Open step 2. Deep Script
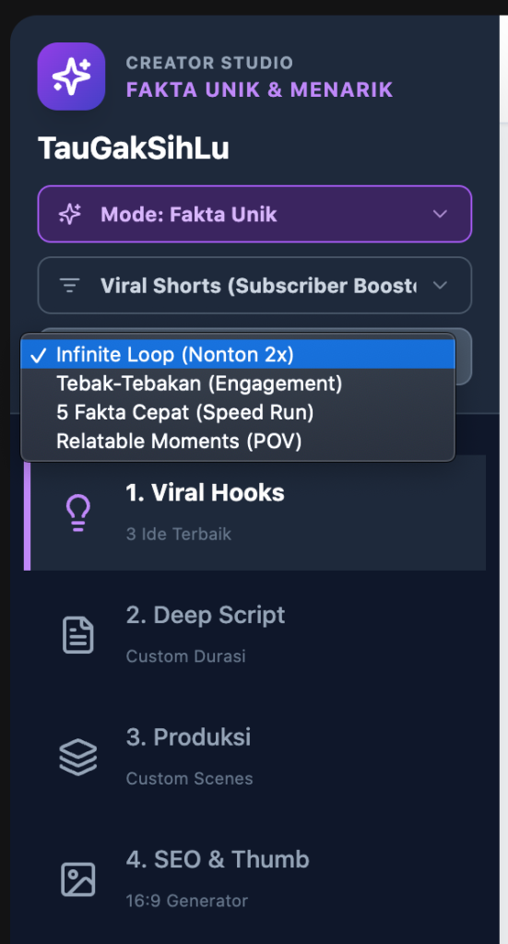This screenshot has width=508, height=944. click(254, 635)
